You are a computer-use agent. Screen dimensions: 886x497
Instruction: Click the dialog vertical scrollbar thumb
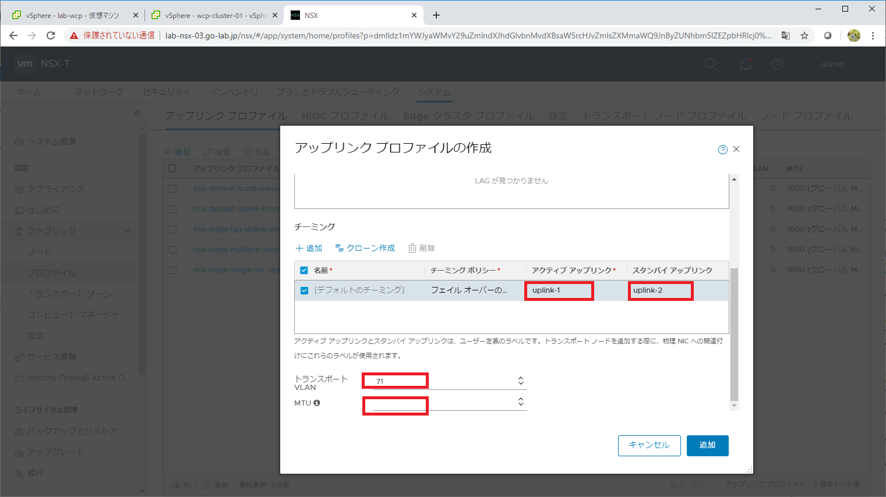click(x=734, y=335)
